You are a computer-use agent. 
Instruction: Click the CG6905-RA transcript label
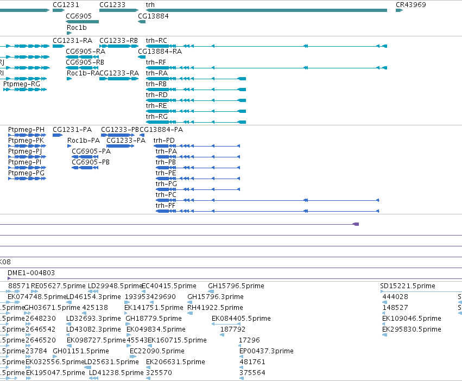pyautogui.click(x=85, y=51)
